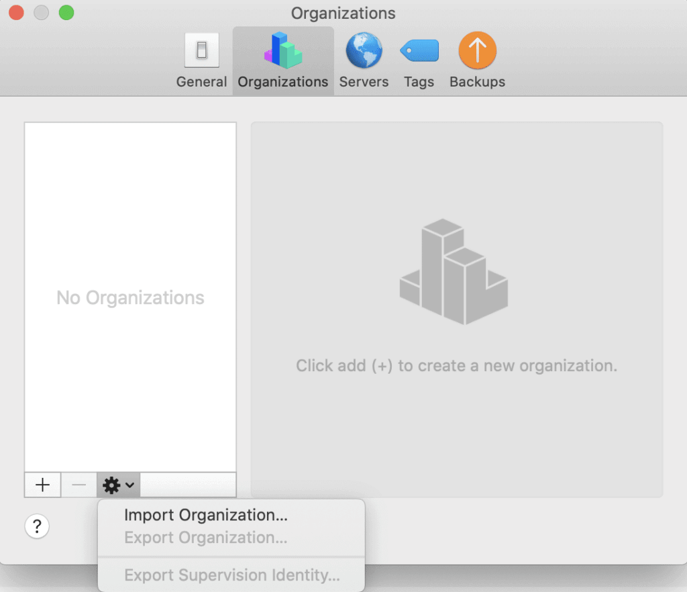Click the remove organization minus button
687x592 pixels.
78,485
